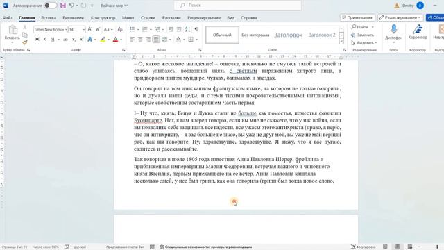Screen dimensions: 444x250
Task: Click the Paste (Вставить) clipboard icon
Action: pyautogui.click(x=12, y=30)
